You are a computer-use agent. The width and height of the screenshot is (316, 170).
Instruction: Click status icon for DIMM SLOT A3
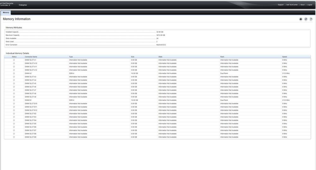coord(14,77)
